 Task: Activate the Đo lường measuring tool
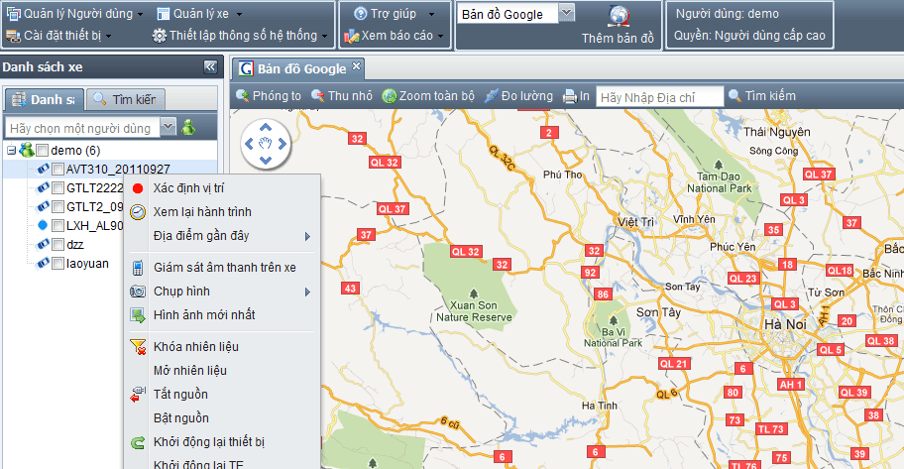pos(518,96)
